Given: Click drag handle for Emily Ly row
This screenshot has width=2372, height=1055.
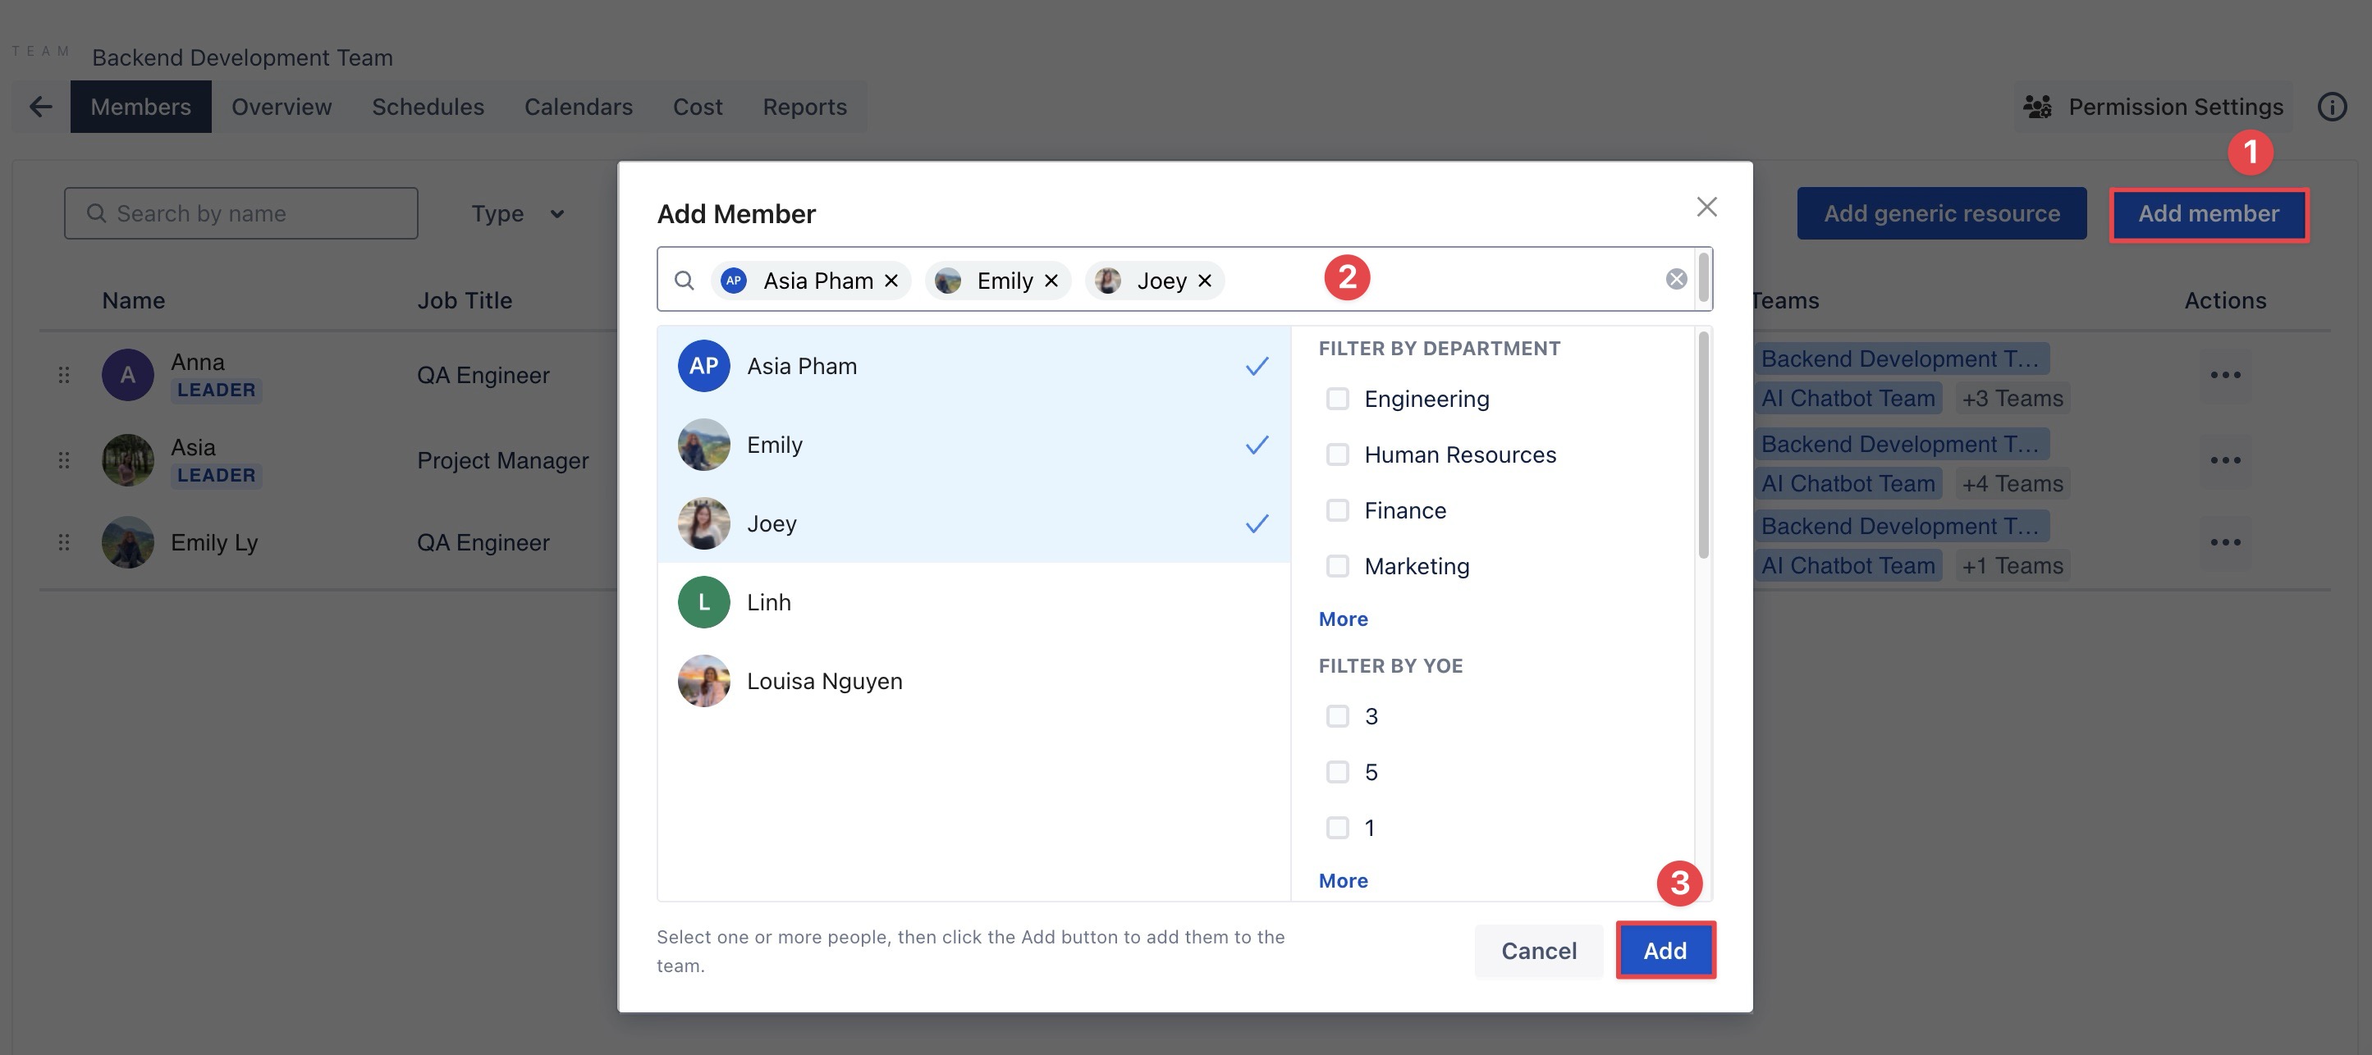Looking at the screenshot, I should tap(63, 542).
